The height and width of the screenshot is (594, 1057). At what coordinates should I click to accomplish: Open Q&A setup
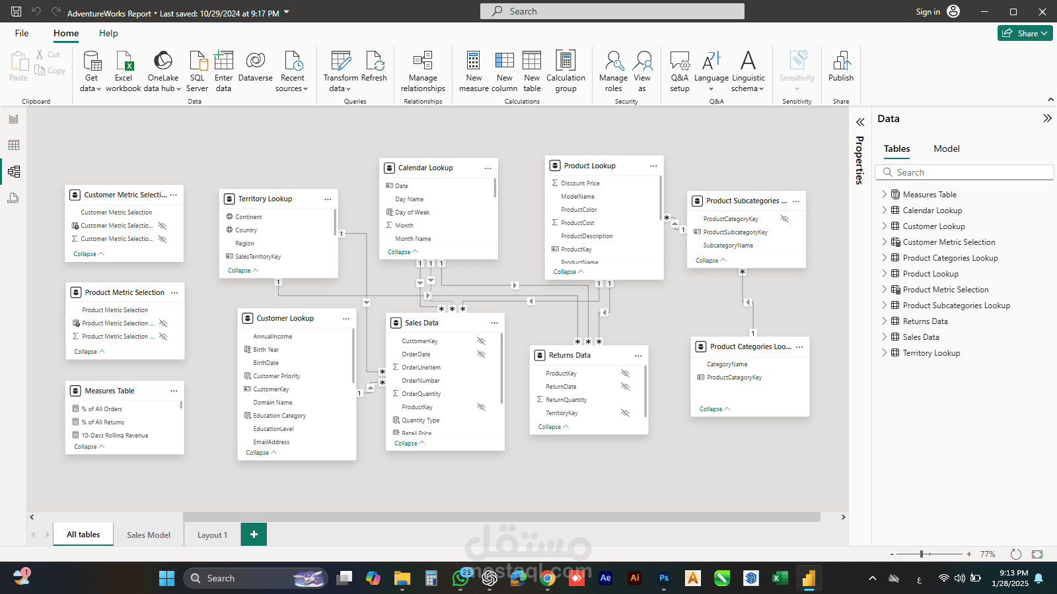pyautogui.click(x=680, y=71)
